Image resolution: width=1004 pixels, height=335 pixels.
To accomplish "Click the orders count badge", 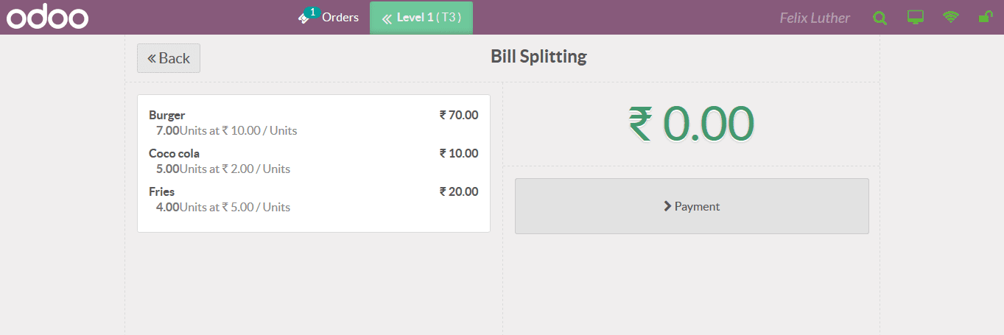I will coord(312,12).
